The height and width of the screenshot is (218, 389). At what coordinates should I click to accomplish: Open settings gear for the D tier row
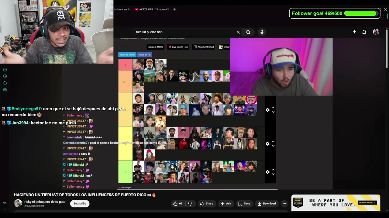coord(267,172)
